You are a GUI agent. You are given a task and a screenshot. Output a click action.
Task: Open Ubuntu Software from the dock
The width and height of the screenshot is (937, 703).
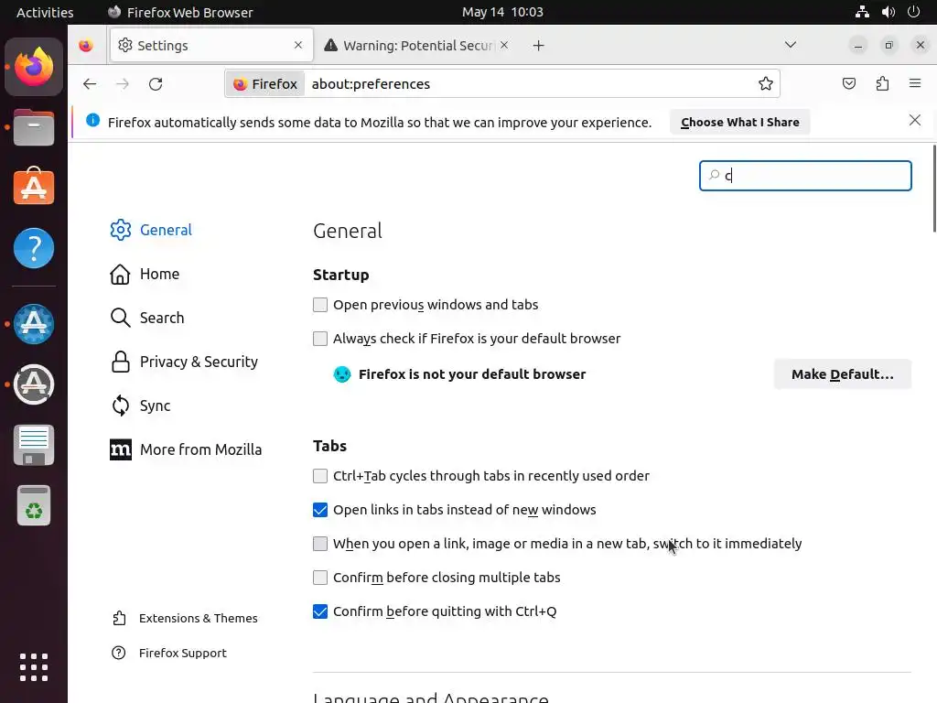tap(34, 188)
